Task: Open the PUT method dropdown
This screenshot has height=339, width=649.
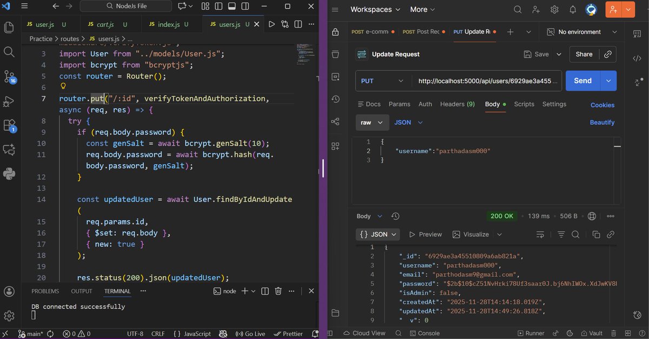Action: (x=382, y=81)
